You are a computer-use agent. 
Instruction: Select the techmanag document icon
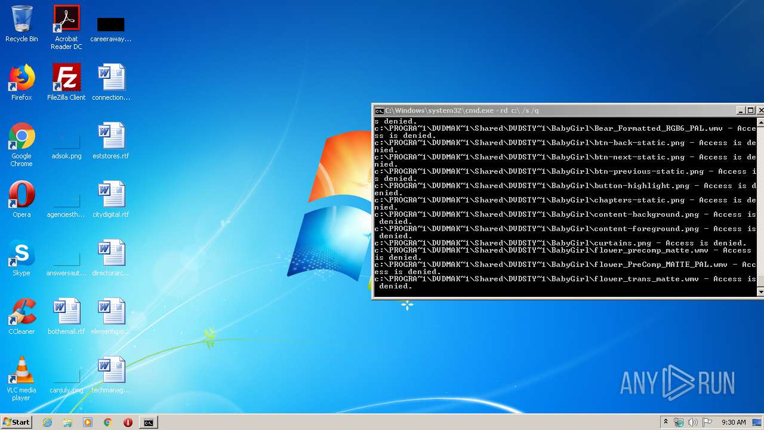(111, 376)
